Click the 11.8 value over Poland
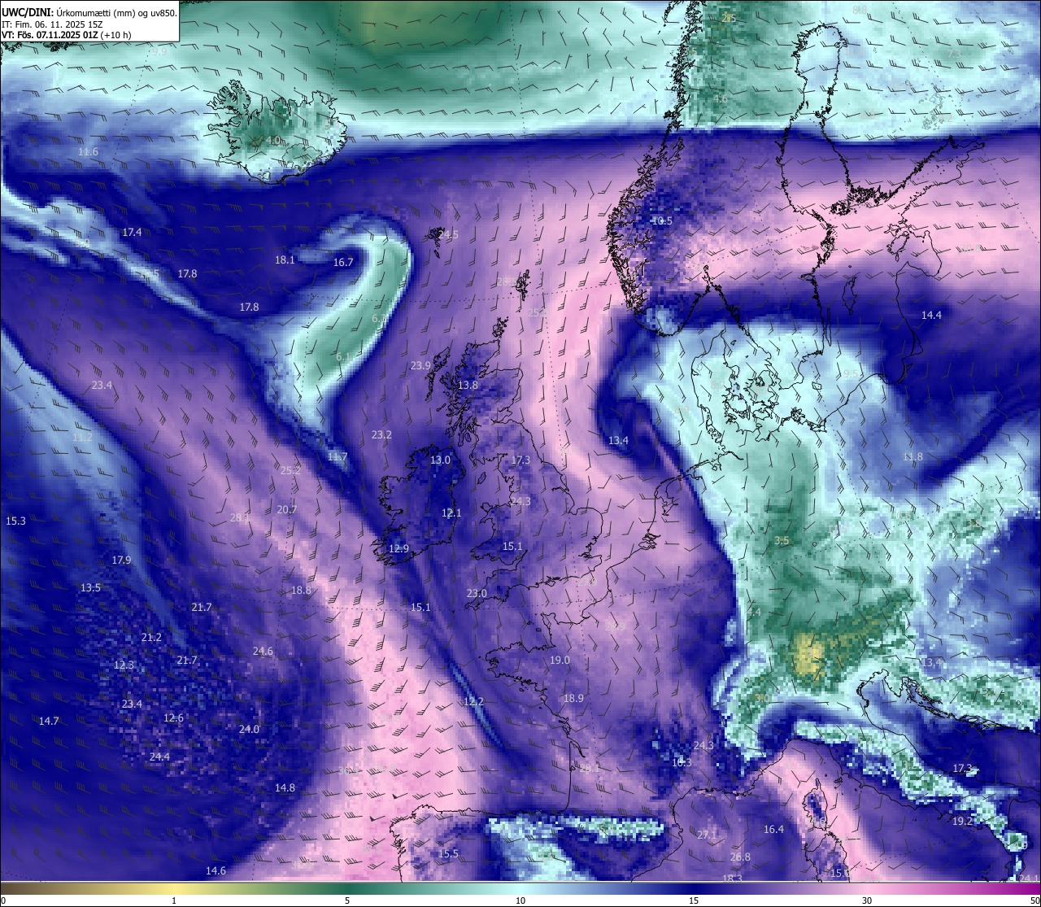 [x=913, y=457]
